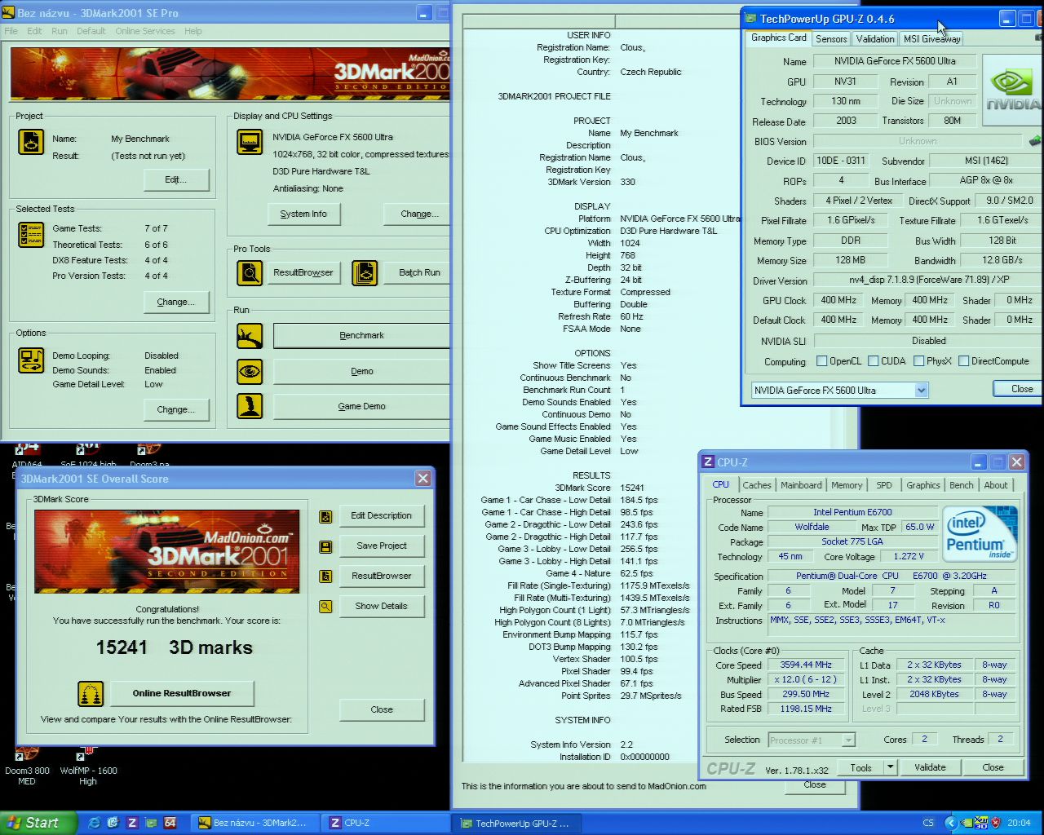This screenshot has width=1044, height=835.
Task: Click Online ResultBrowser button
Action: pyautogui.click(x=182, y=693)
